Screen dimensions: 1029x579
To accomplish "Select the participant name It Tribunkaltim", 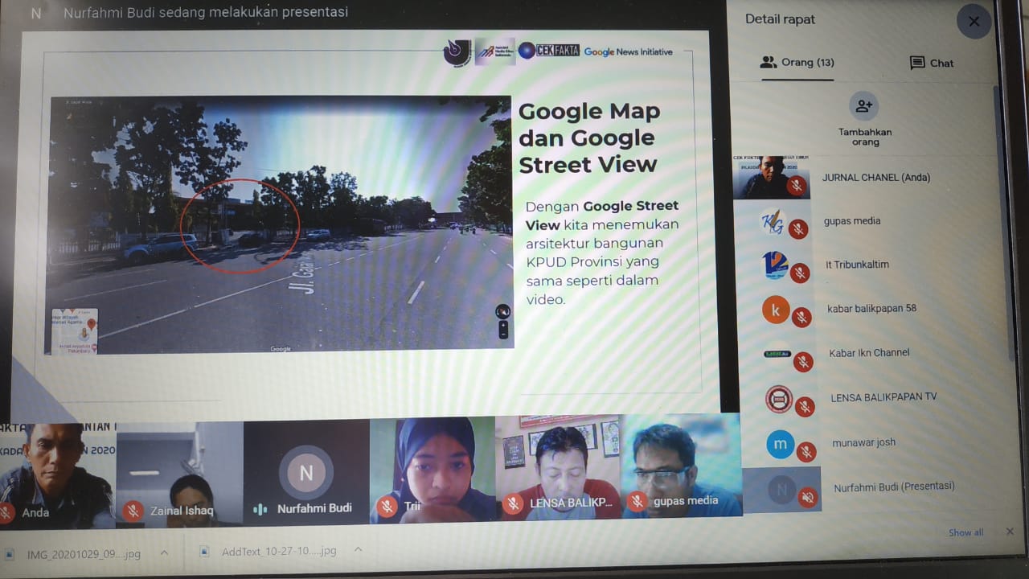I will pyautogui.click(x=857, y=265).
